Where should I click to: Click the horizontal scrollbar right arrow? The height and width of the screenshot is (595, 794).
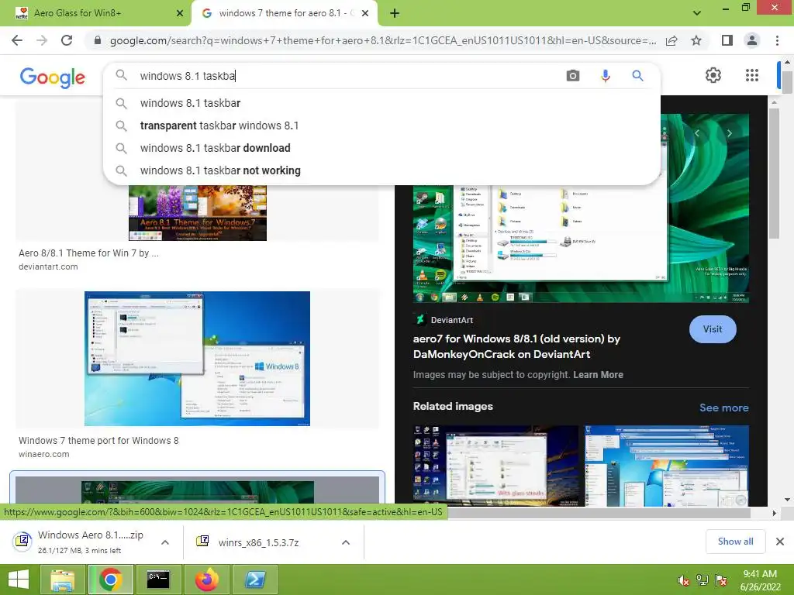point(774,513)
